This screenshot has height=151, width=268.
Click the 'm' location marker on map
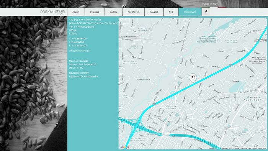193,78
